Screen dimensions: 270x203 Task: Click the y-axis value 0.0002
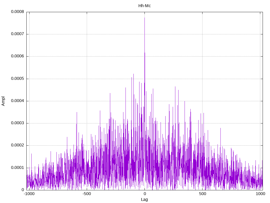[17, 145]
